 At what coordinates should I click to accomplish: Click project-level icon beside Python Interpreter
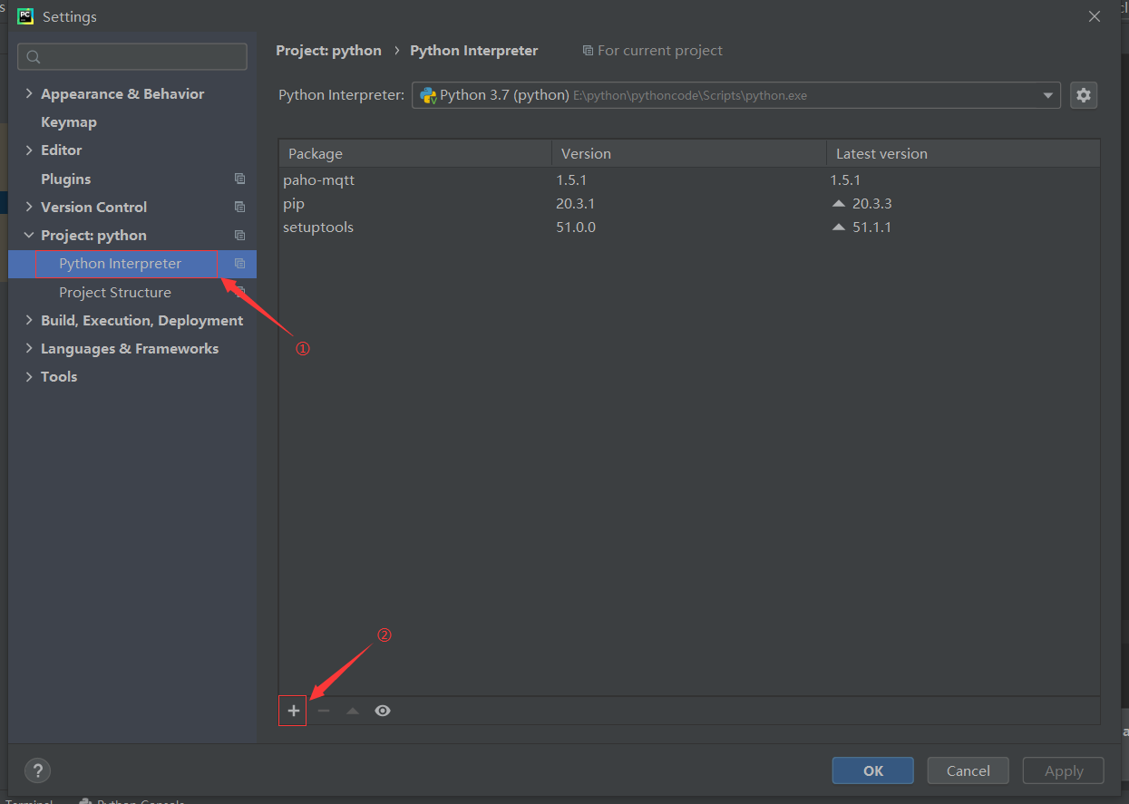click(x=239, y=264)
